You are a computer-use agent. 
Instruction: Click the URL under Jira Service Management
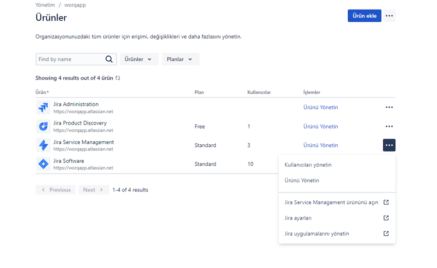click(83, 149)
